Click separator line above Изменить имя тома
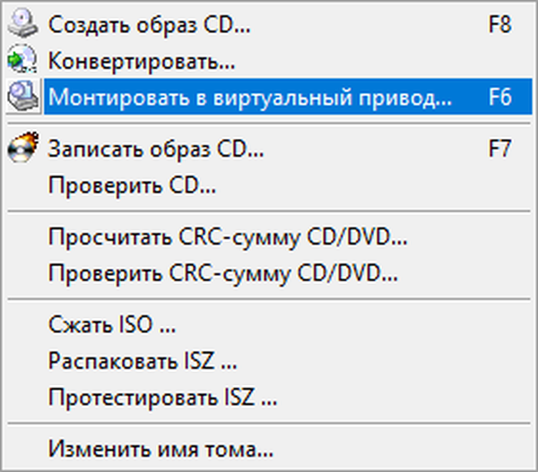The height and width of the screenshot is (472, 538). tap(269, 424)
